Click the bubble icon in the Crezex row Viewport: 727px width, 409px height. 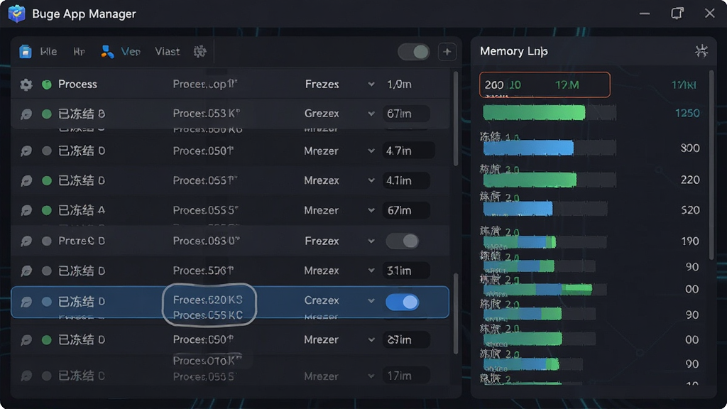pos(26,302)
